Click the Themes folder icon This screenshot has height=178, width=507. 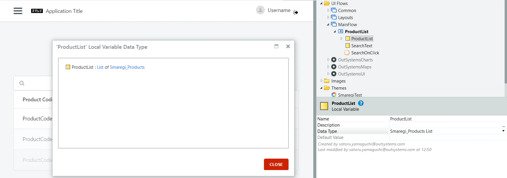pos(327,88)
